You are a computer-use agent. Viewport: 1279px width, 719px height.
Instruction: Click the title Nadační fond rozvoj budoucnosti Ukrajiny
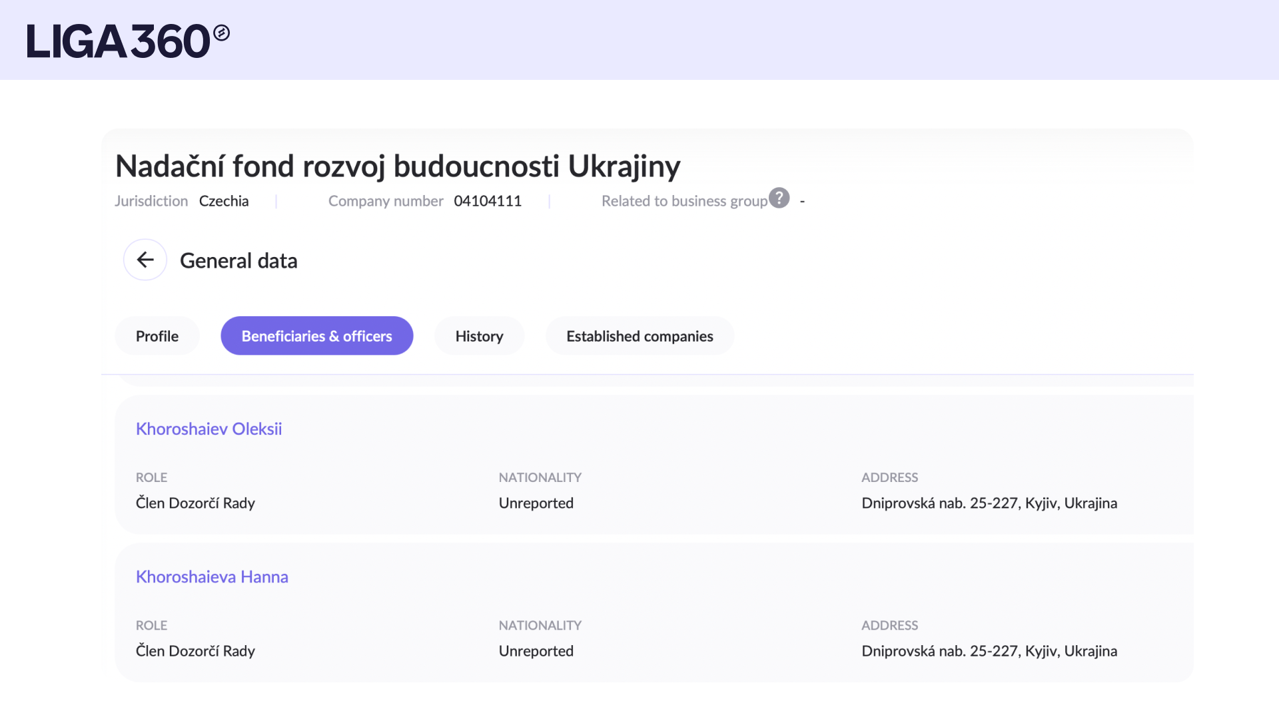[398, 166]
